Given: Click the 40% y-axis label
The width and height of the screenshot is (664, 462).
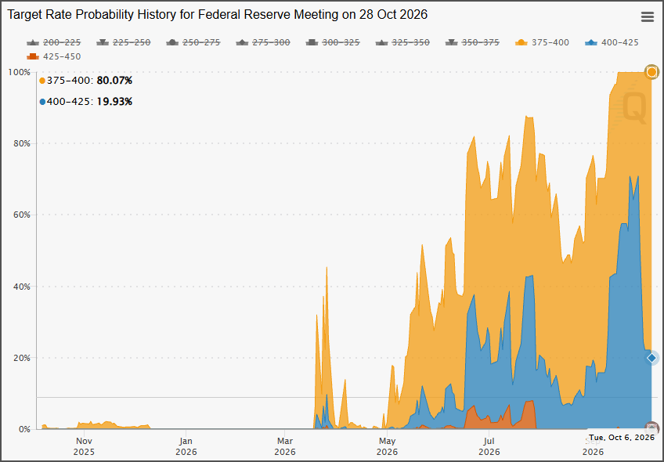Looking at the screenshot, I should (x=22, y=287).
